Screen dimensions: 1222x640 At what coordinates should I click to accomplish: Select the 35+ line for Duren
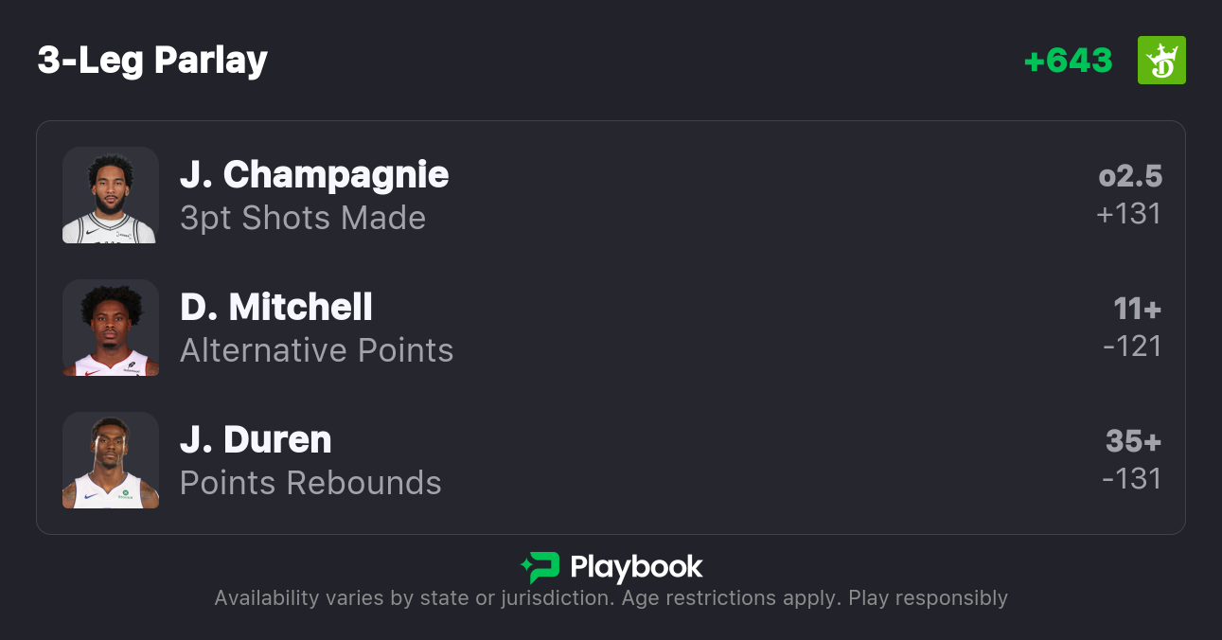coord(1134,441)
